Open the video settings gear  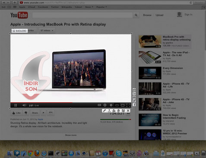click(x=105, y=105)
